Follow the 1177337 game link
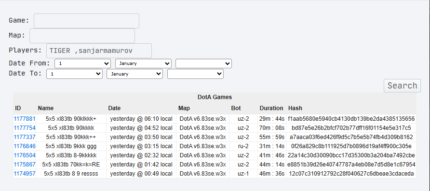The height and width of the screenshot is (191, 430). (25, 137)
